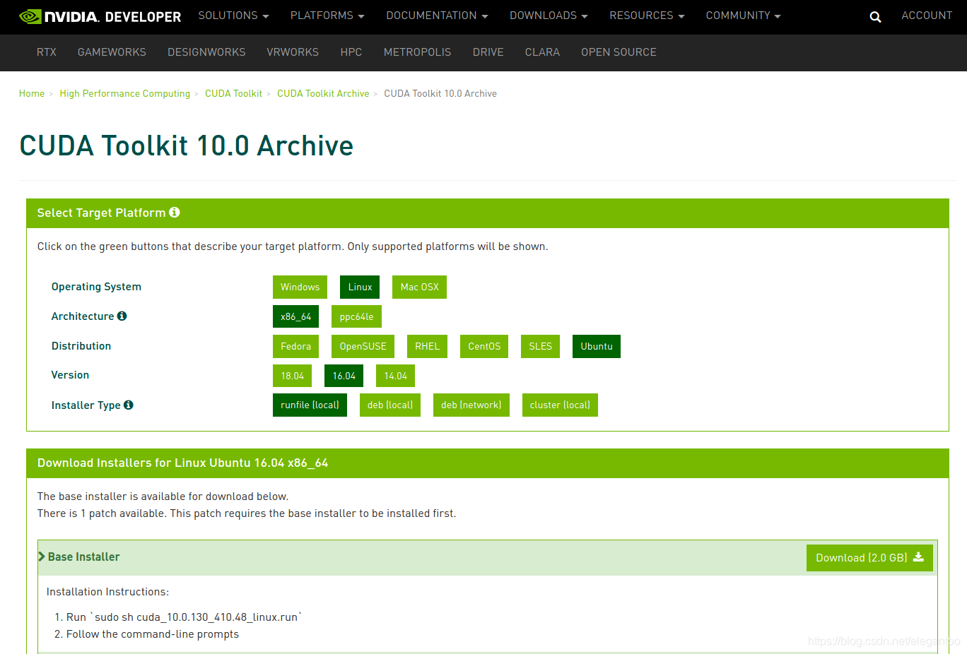This screenshot has height=654, width=967.
Task: Click the NVIDIA Developer logo
Action: [x=100, y=16]
